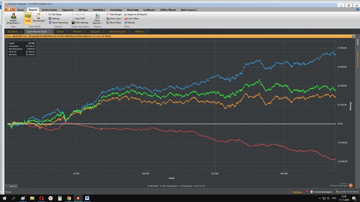Switch to TableNinja 2 ribbon tab
Viewport: 360px width, 202px height.
(x=99, y=10)
